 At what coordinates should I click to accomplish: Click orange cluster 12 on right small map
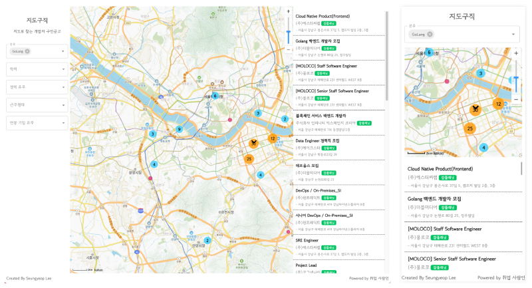pos(498,103)
